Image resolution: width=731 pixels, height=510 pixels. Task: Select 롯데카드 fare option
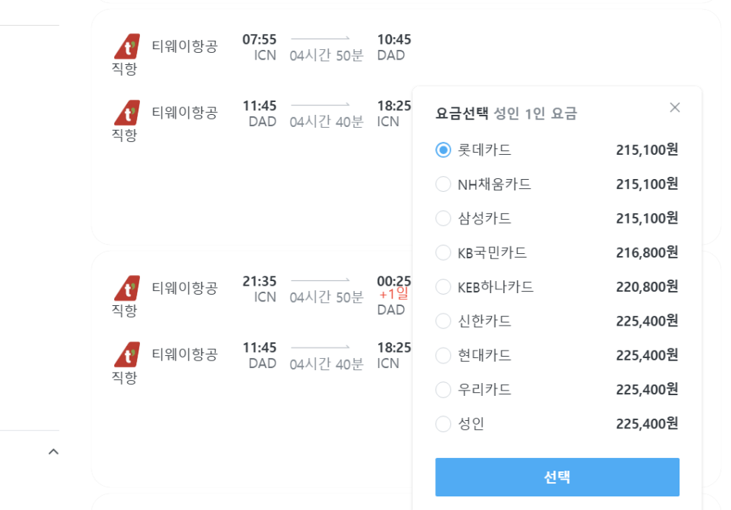tap(443, 150)
